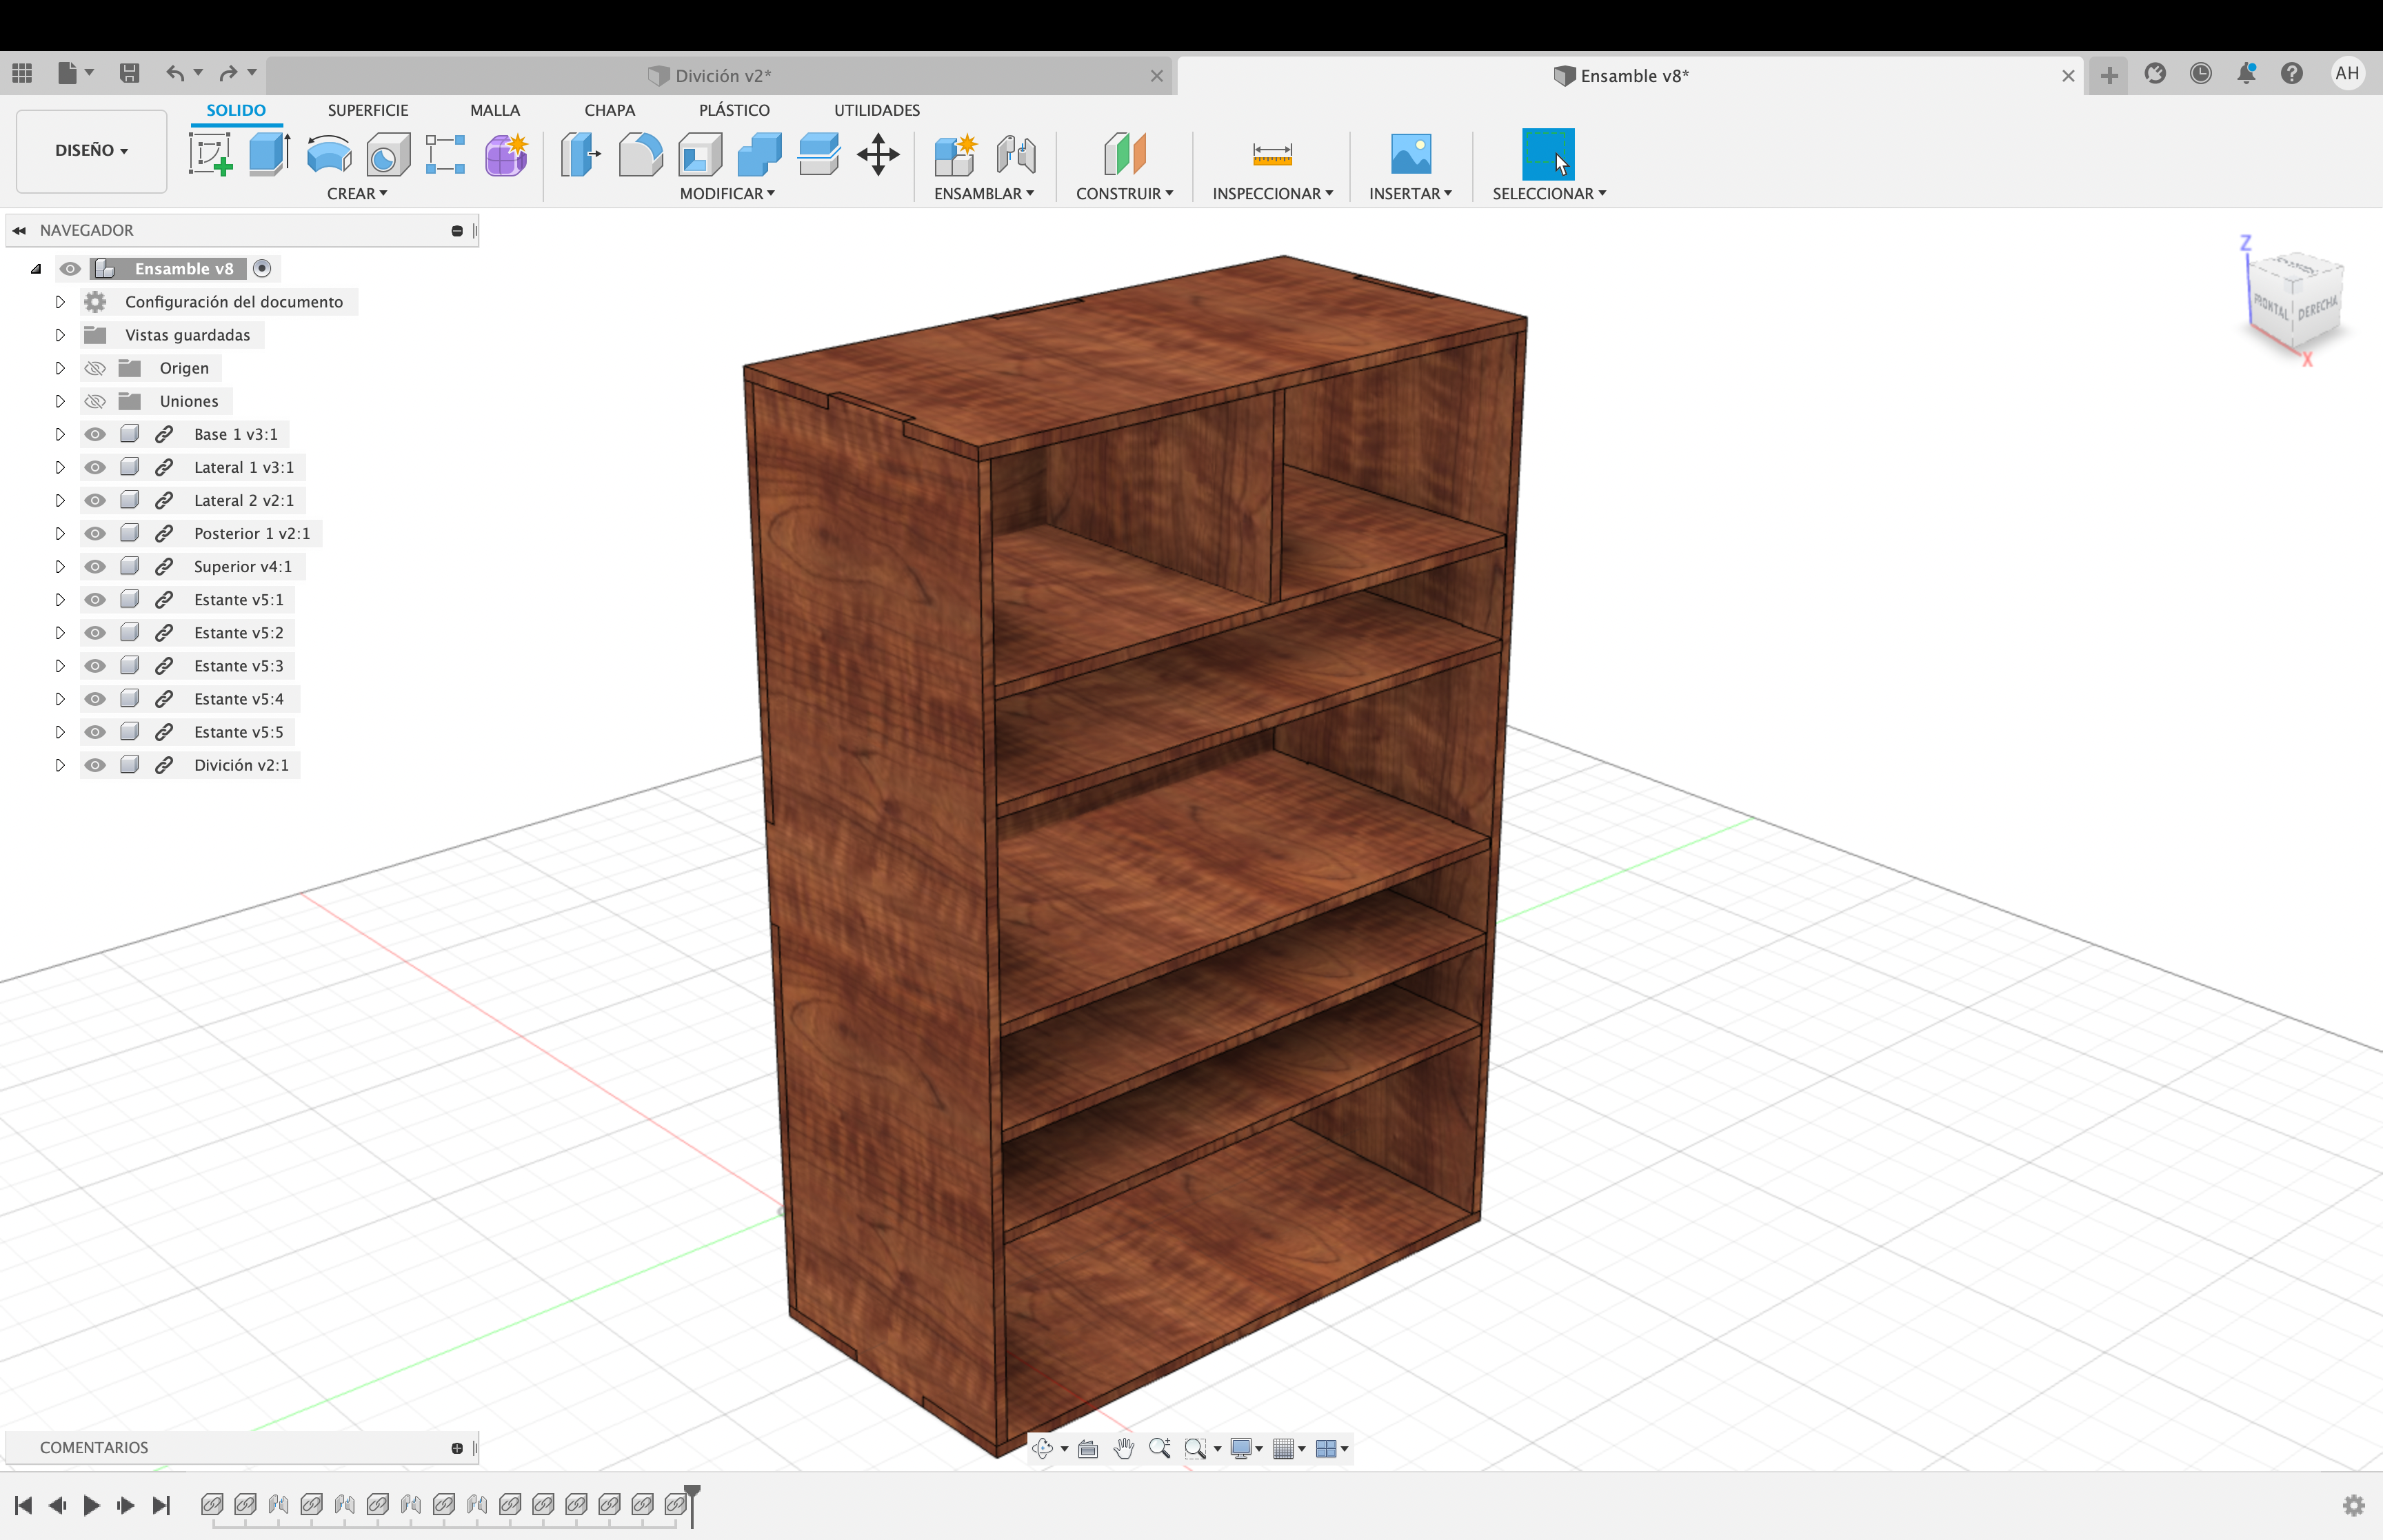Click the Look At icon

pyautogui.click(x=1088, y=1448)
